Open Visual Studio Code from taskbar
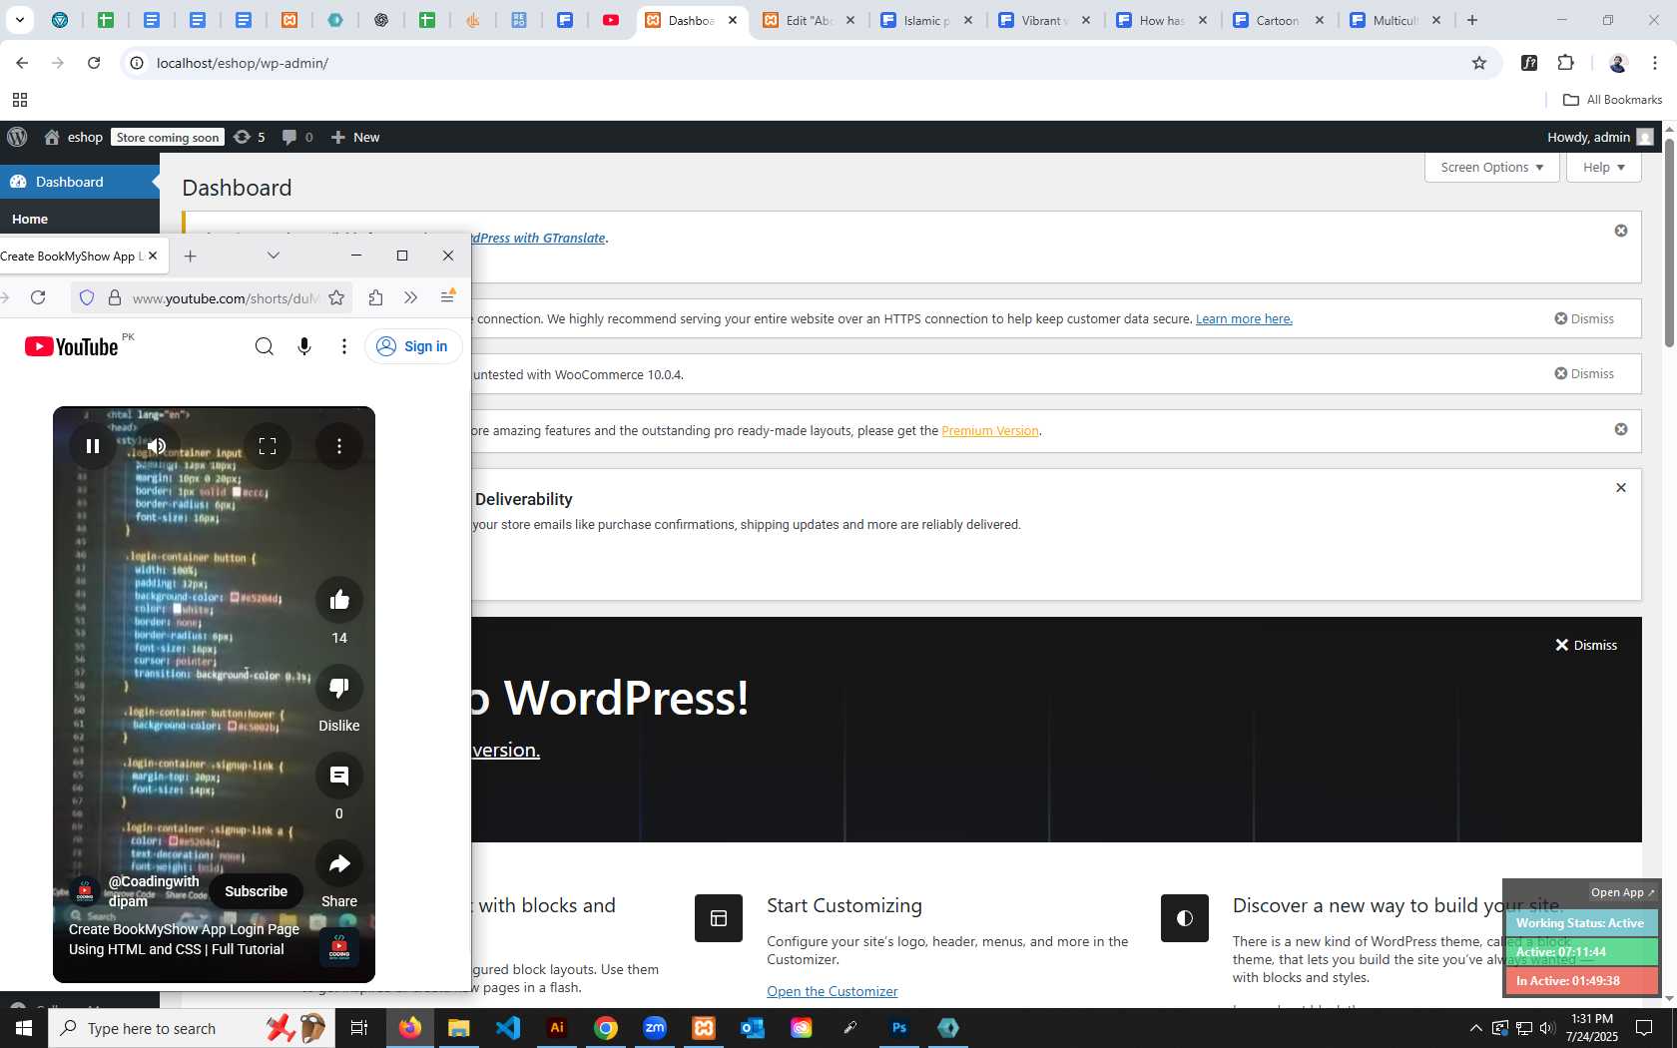Image resolution: width=1677 pixels, height=1048 pixels. click(508, 1028)
